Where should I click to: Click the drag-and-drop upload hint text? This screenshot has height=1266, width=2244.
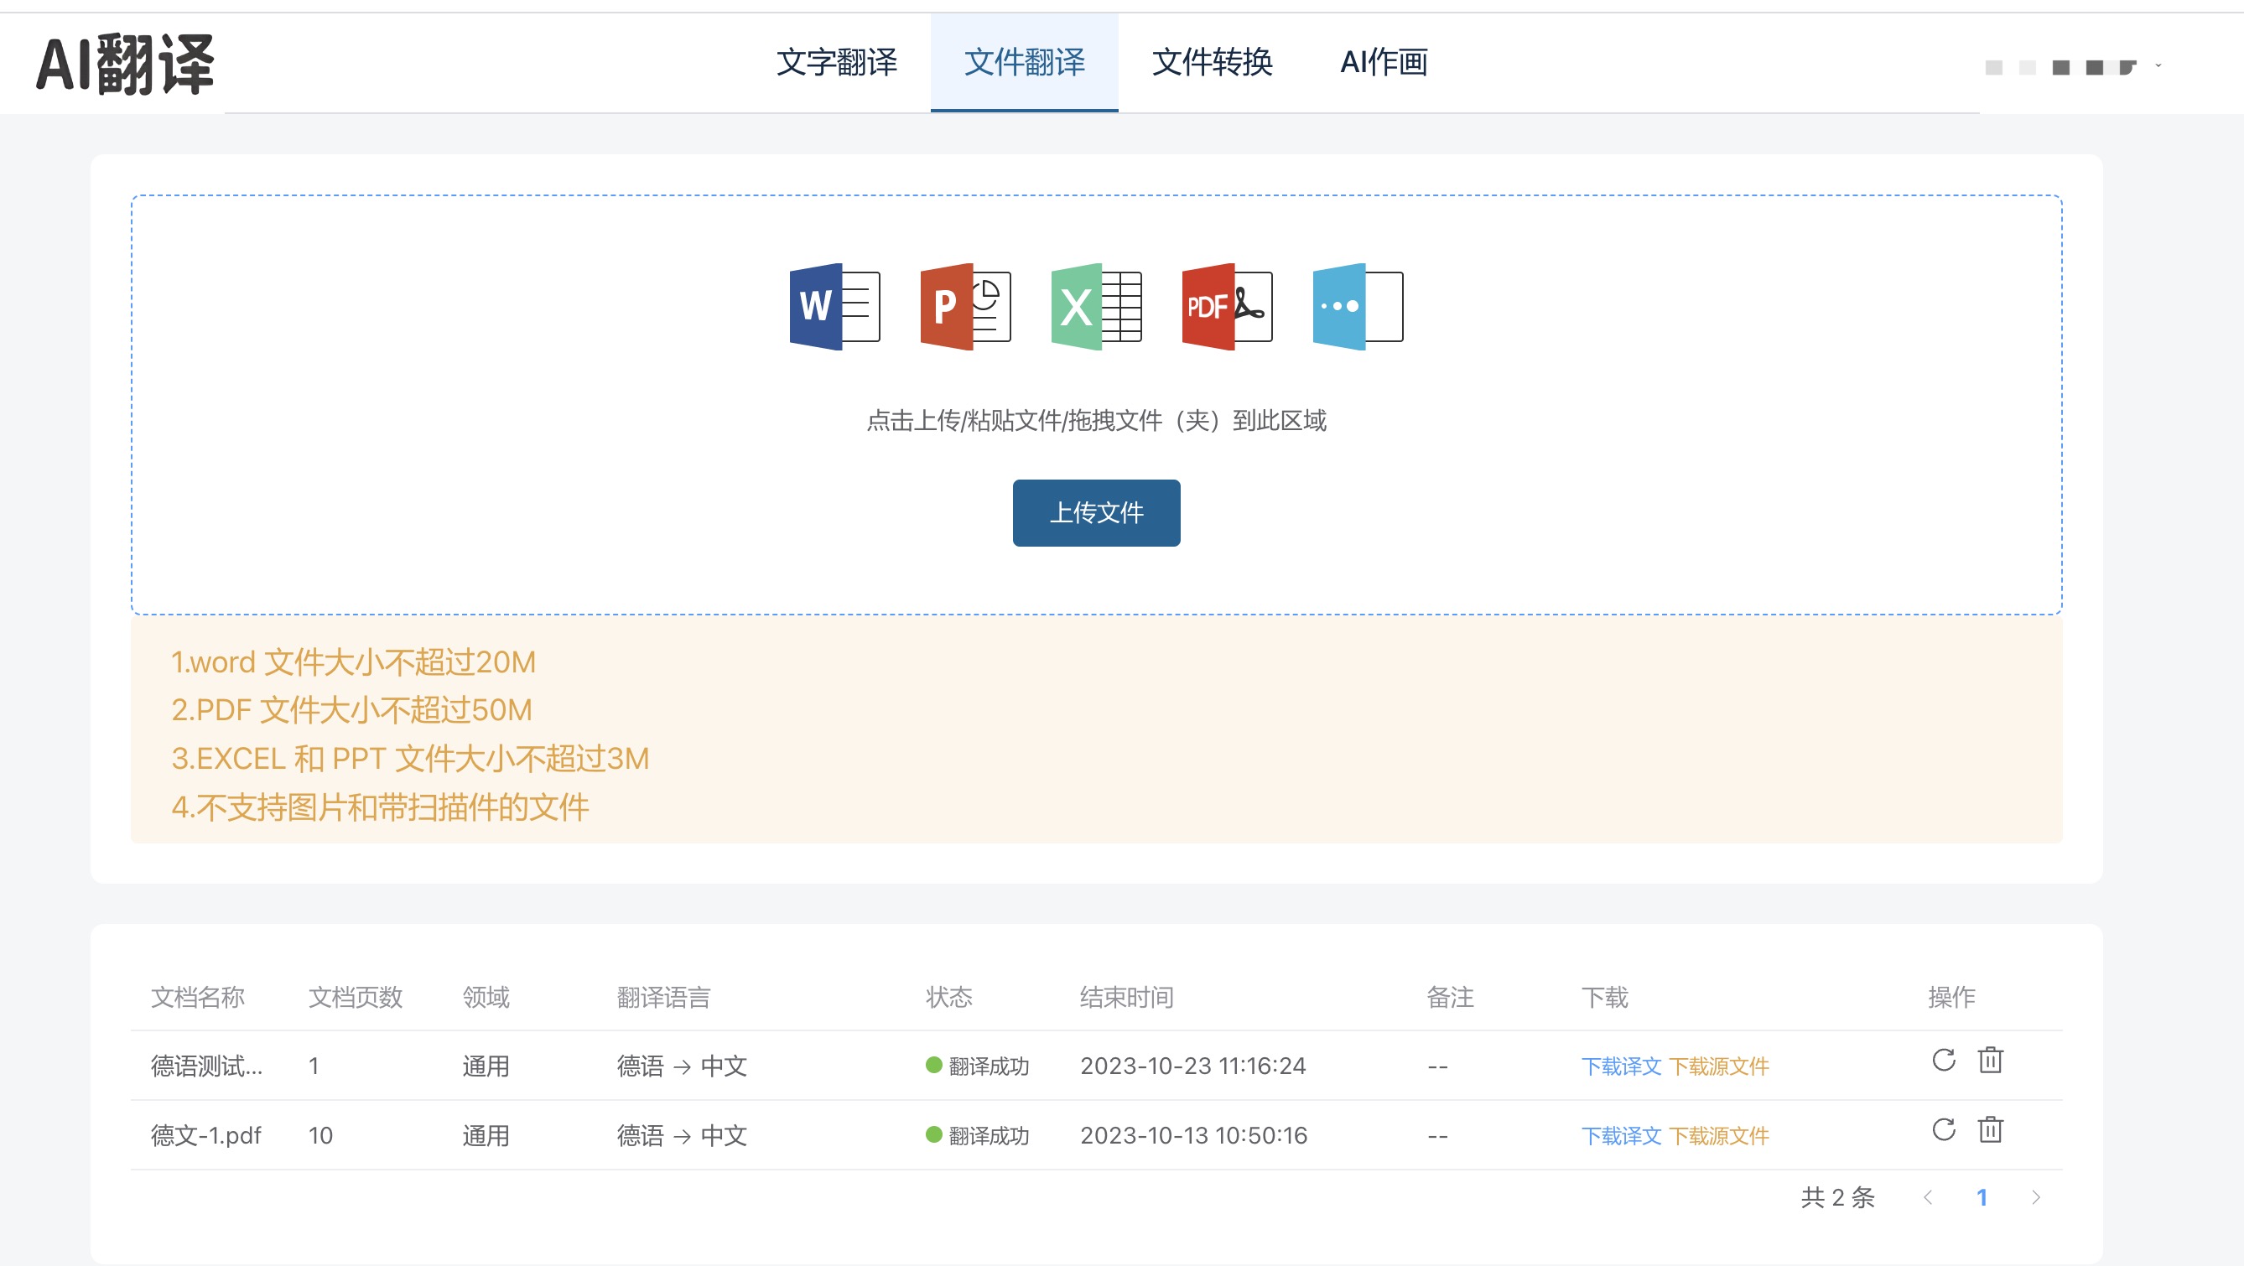1096,422
